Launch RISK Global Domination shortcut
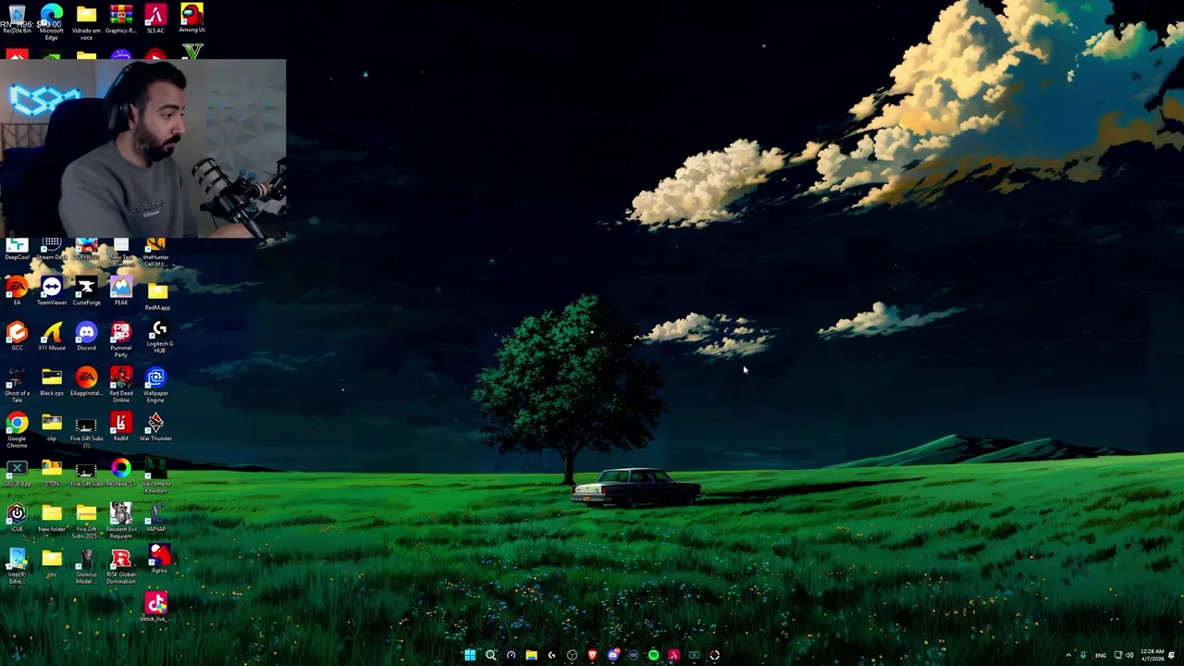 tap(121, 567)
